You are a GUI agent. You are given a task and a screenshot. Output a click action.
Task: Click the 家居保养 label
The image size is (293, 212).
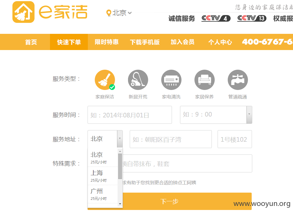[204, 97]
